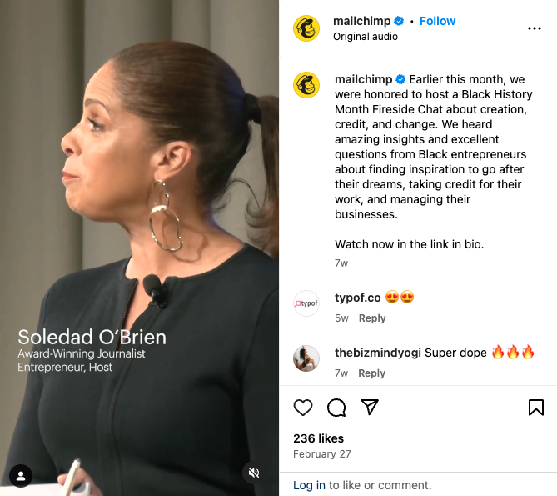Open the three-dot more options menu
Viewport: 557px width, 496px height.
[x=535, y=28]
